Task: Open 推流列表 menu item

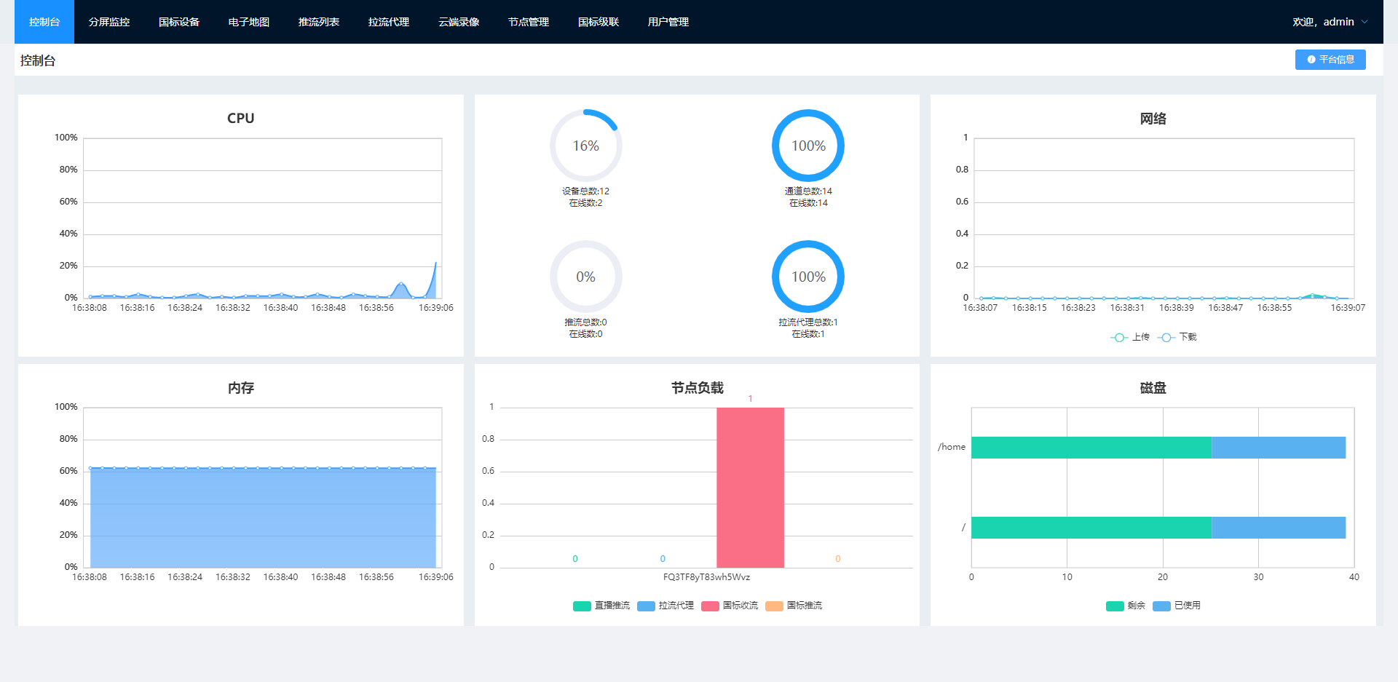Action: pos(319,22)
